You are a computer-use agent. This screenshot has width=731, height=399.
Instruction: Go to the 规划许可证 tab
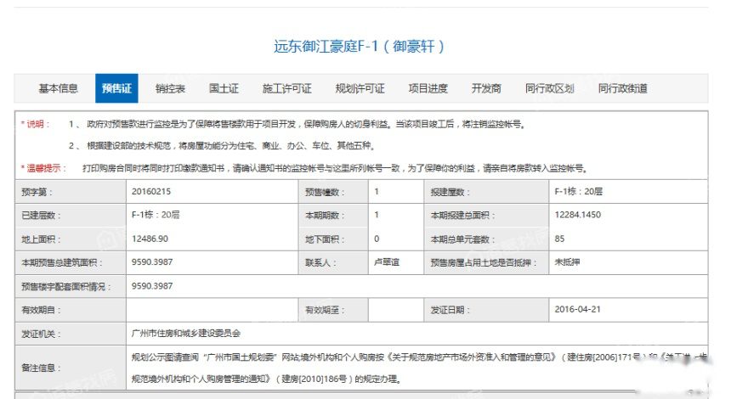pyautogui.click(x=360, y=88)
